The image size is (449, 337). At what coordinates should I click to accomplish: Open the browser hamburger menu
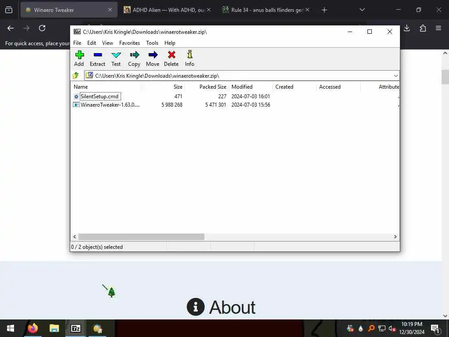(x=438, y=28)
